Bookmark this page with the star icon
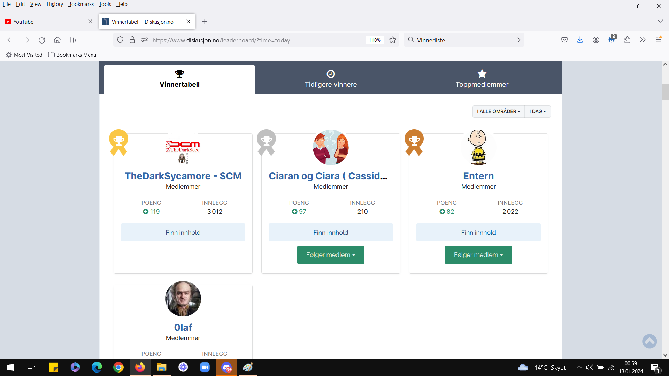Screen dimensions: 669x376 pos(393,40)
